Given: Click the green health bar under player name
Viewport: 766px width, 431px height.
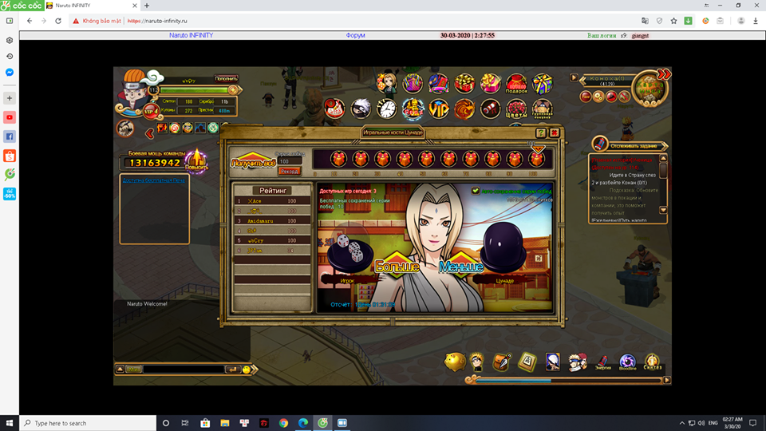Looking at the screenshot, I should [195, 90].
